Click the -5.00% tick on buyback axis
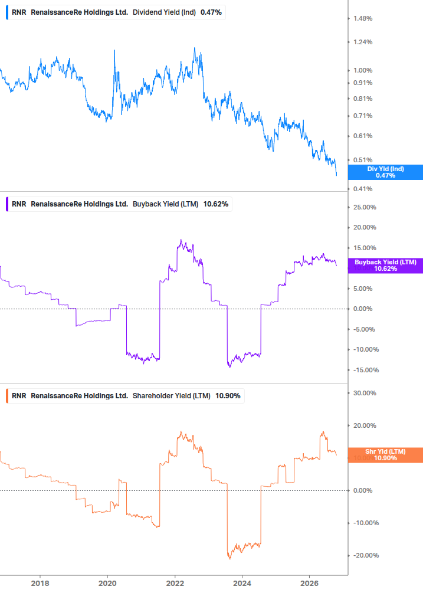 [x=364, y=329]
